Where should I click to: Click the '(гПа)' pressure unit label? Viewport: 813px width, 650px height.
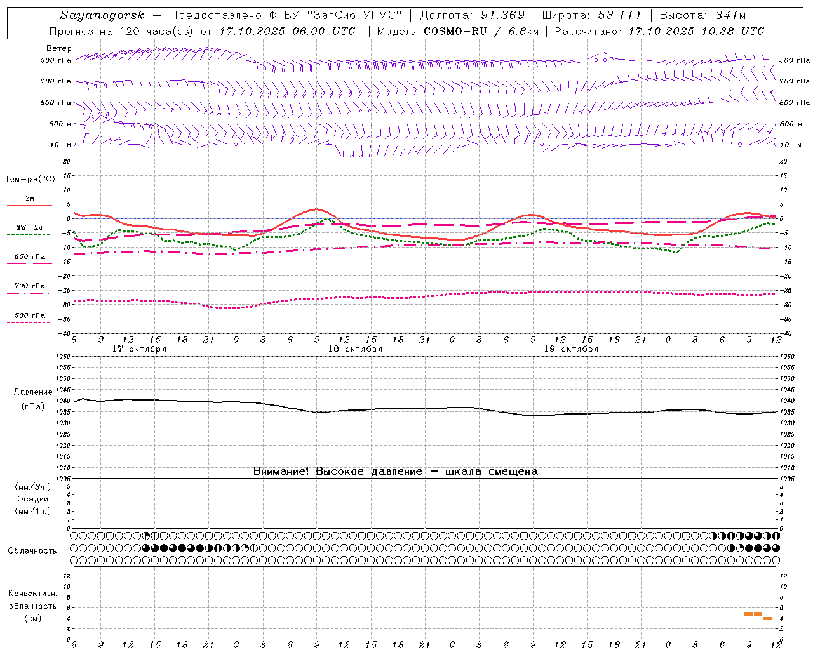click(32, 407)
